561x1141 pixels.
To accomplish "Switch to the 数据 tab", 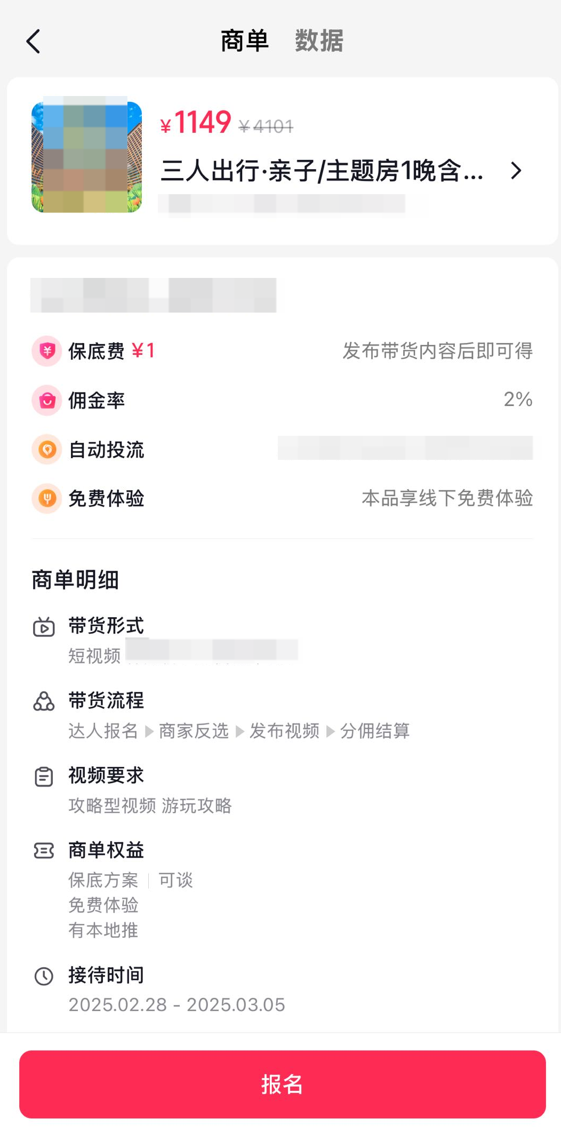I will 319,41.
